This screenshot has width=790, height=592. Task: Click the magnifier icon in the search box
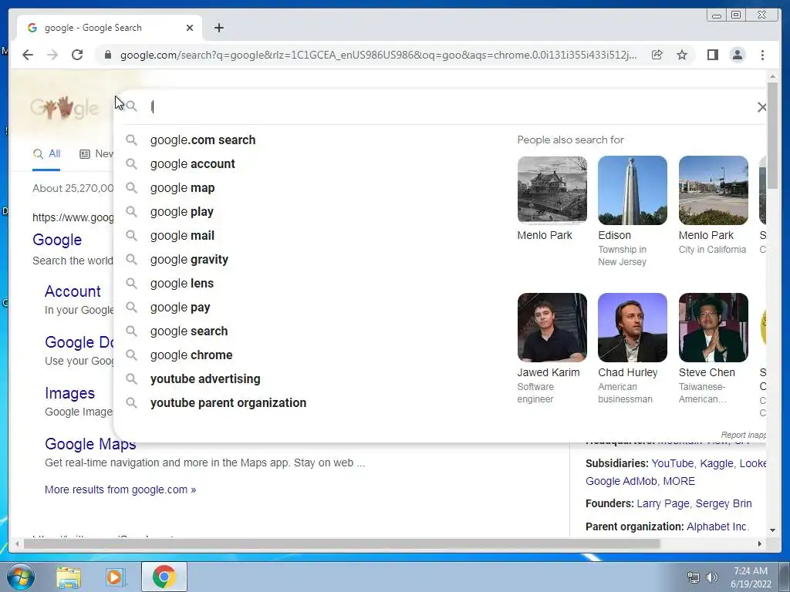click(x=131, y=106)
